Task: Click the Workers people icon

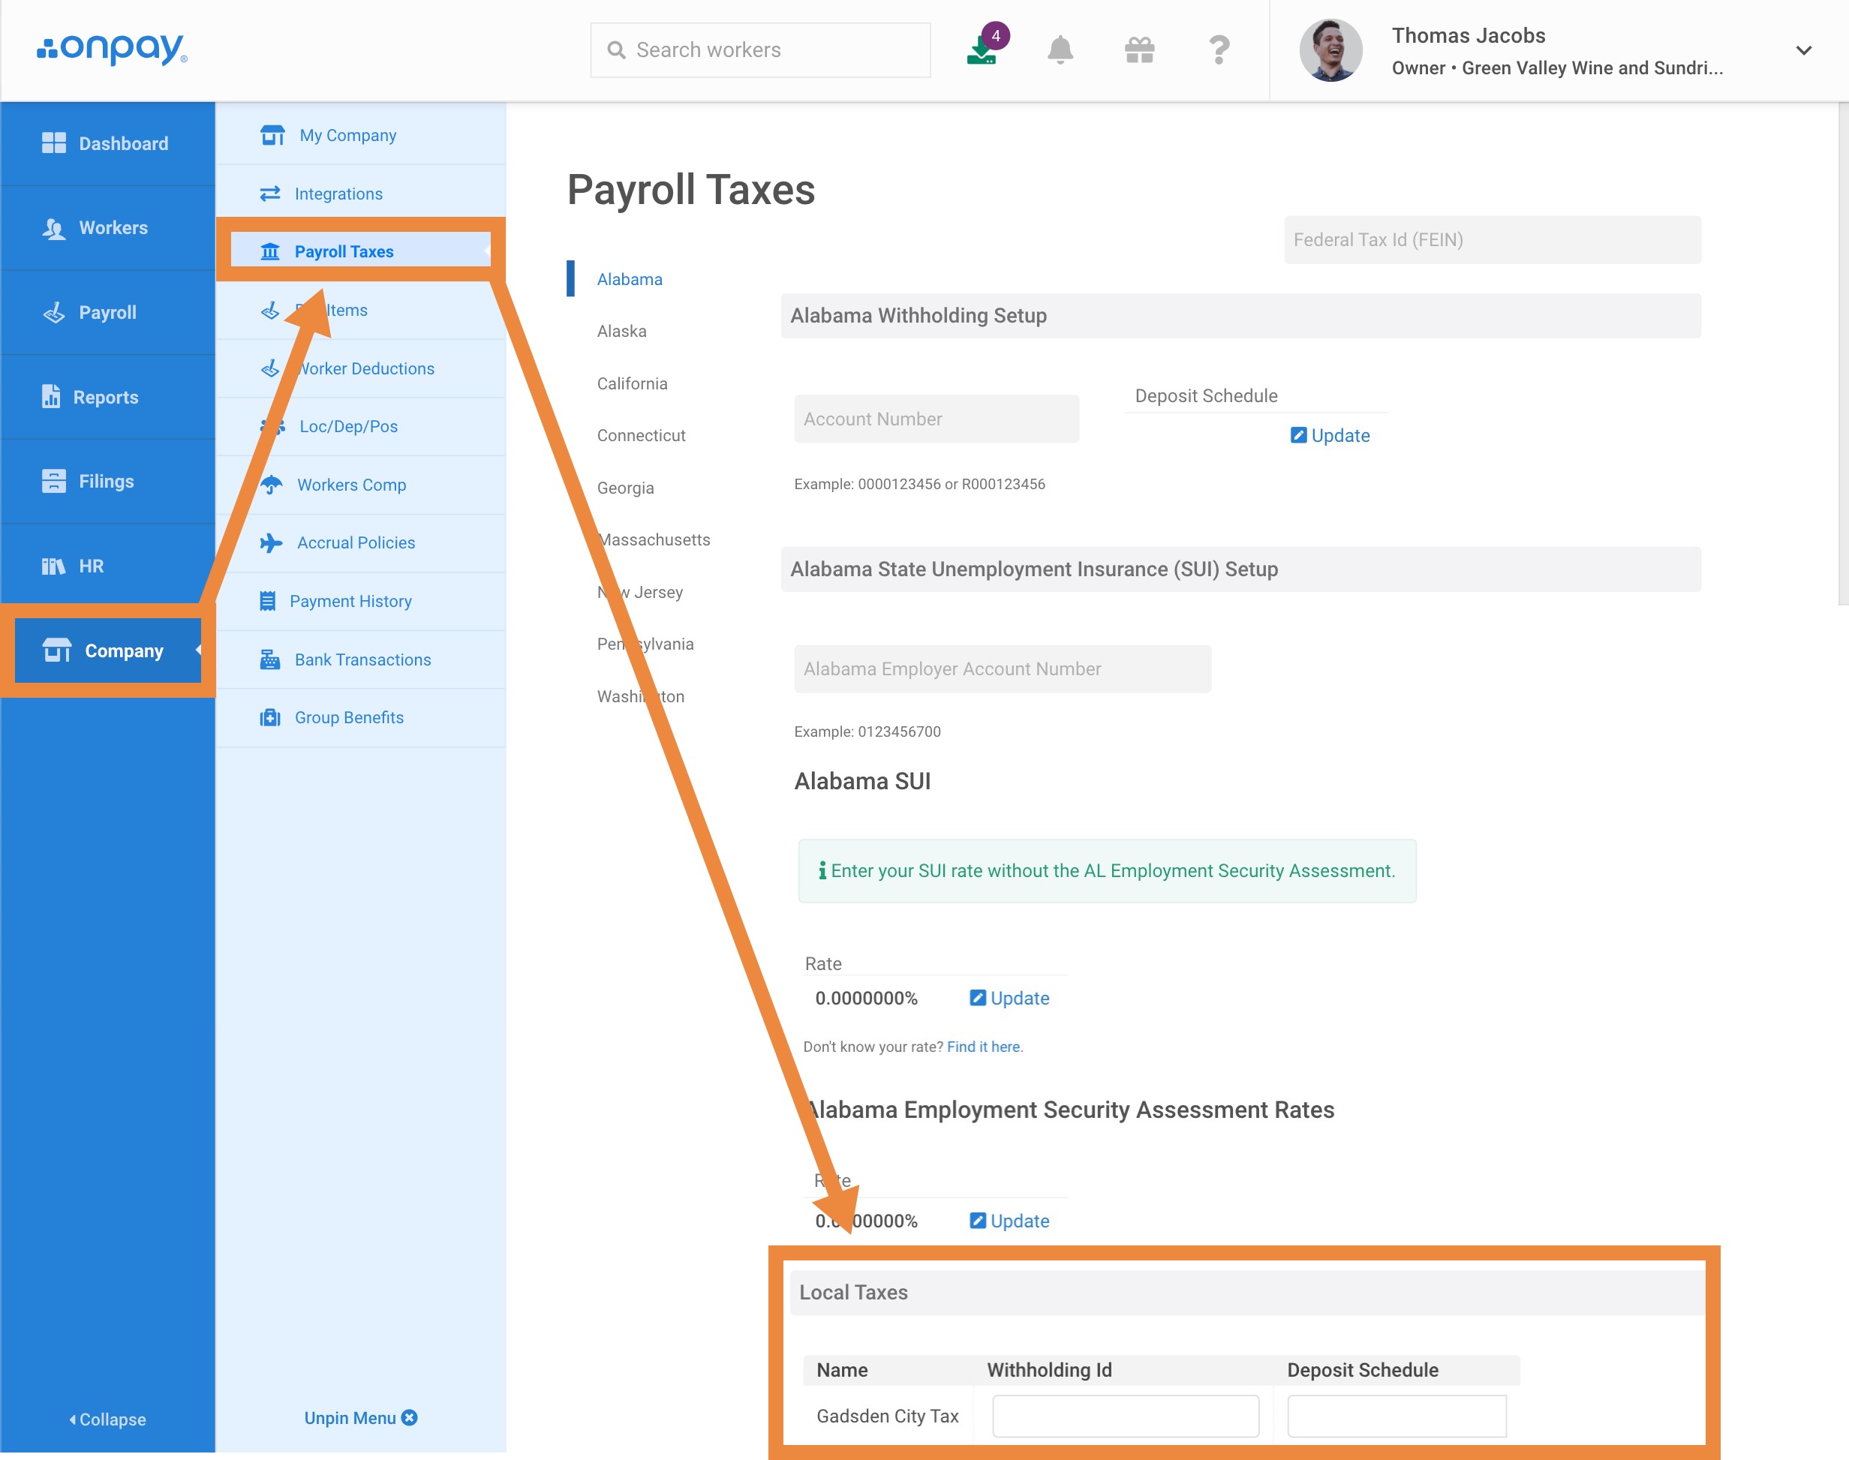Action: [54, 228]
